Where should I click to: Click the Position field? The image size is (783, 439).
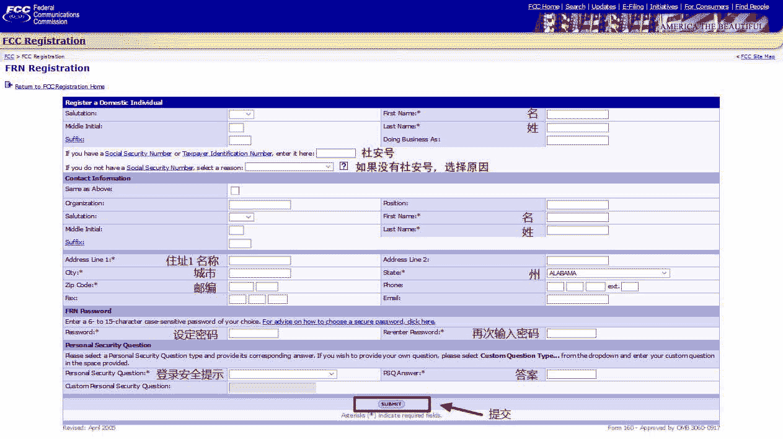pyautogui.click(x=577, y=205)
